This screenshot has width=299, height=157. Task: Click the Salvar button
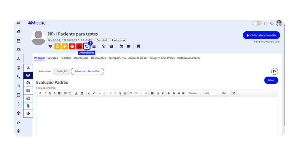coord(271,80)
